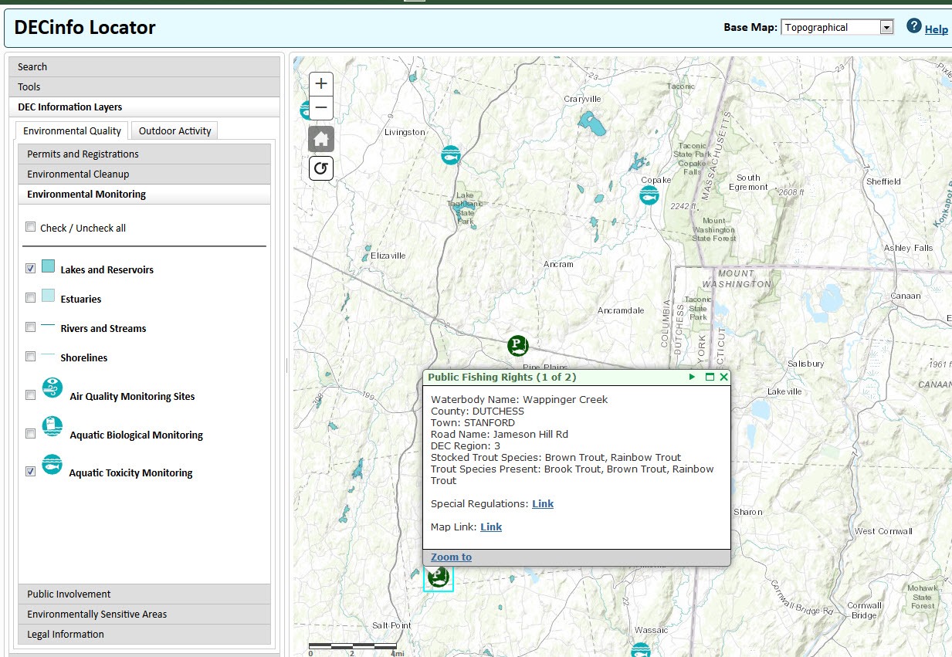Return map to home extent
Screen dimensions: 952x657
click(x=321, y=139)
